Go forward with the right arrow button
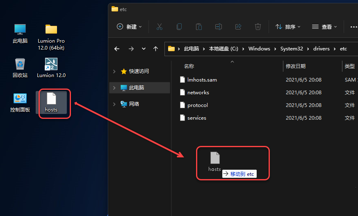The height and width of the screenshot is (216, 358). click(x=131, y=49)
